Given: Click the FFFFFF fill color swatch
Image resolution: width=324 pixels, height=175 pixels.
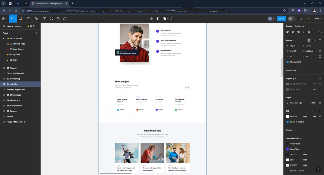Looking at the screenshot, I should [288, 116].
